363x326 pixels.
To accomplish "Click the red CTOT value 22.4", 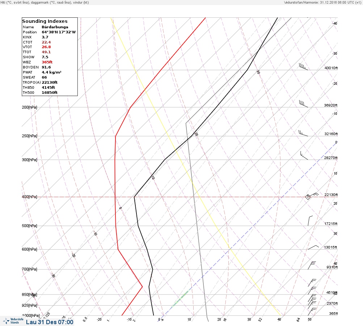I will point(46,42).
